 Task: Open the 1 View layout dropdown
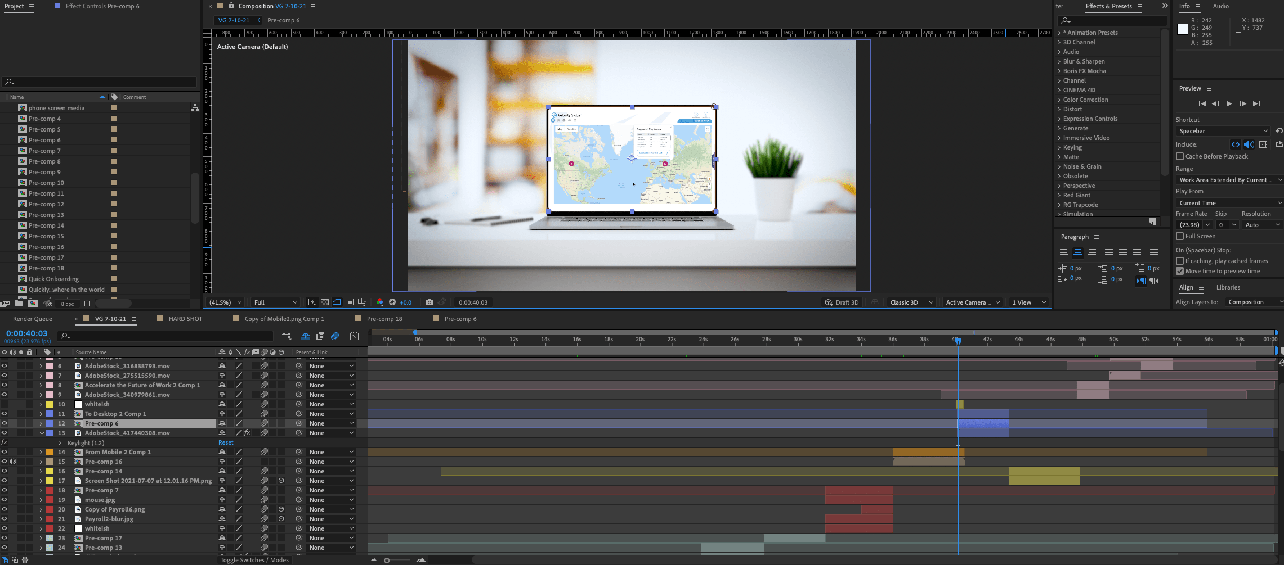1028,302
